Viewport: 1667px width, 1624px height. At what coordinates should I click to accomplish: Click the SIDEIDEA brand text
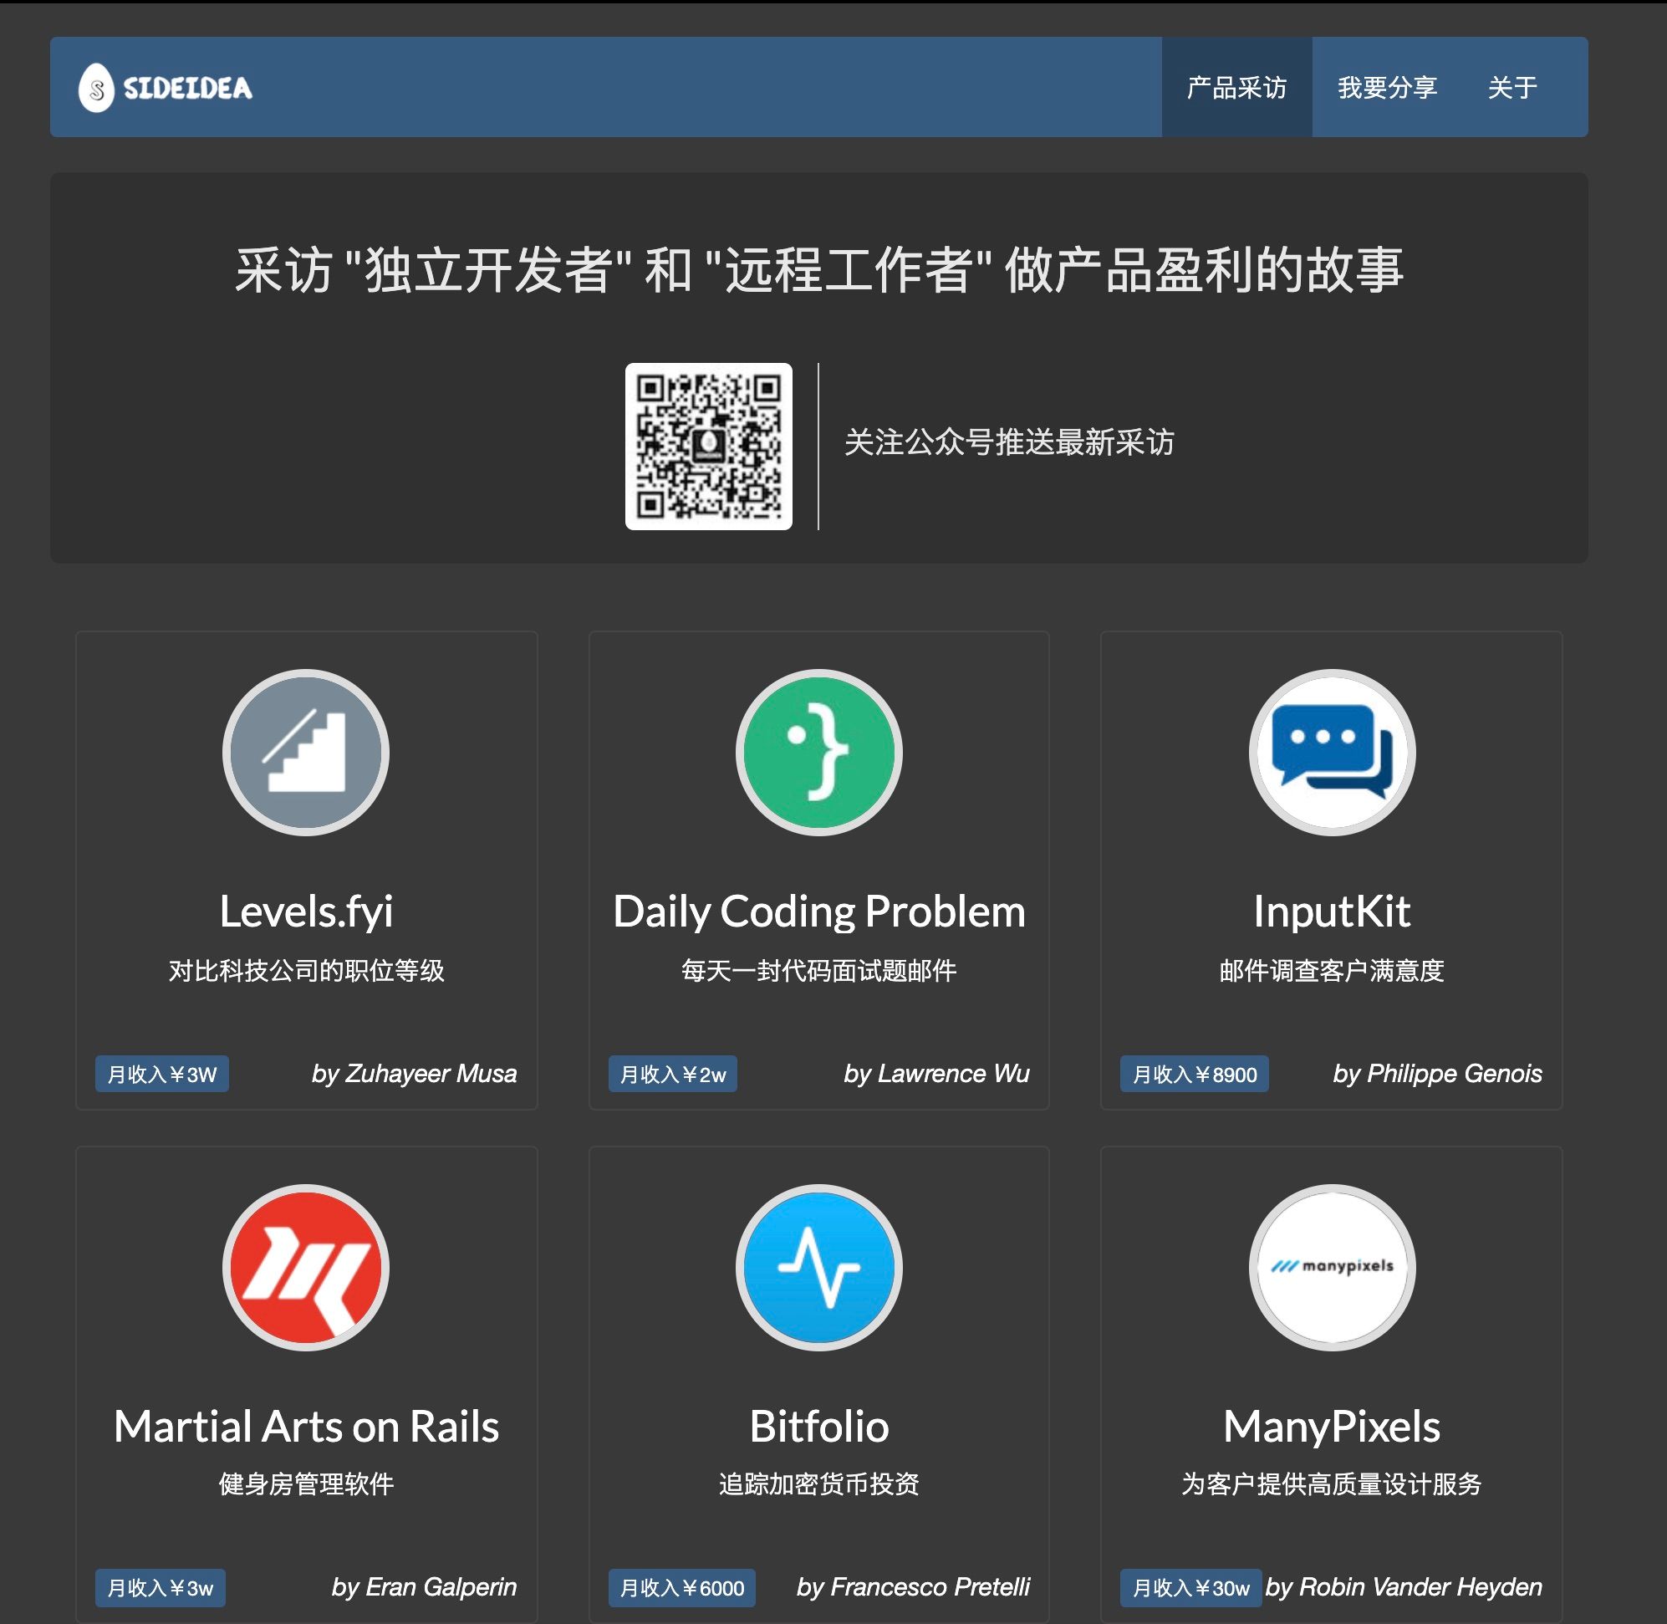click(x=187, y=88)
